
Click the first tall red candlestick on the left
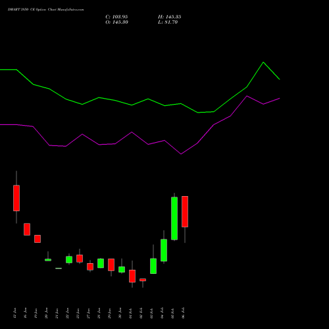click(x=16, y=198)
